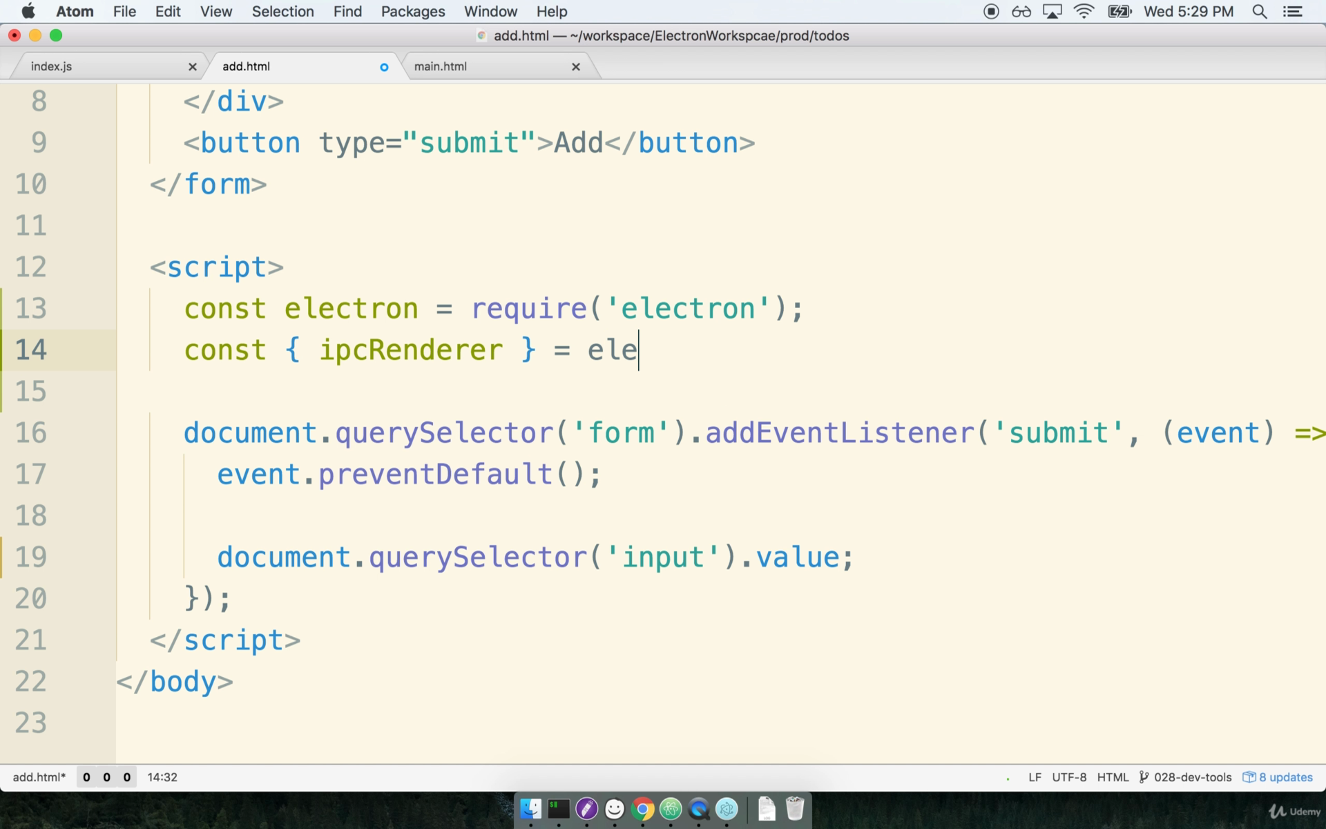Click 'preventDefault' on line 17
Viewport: 1326px width, 829px height.
(435, 475)
